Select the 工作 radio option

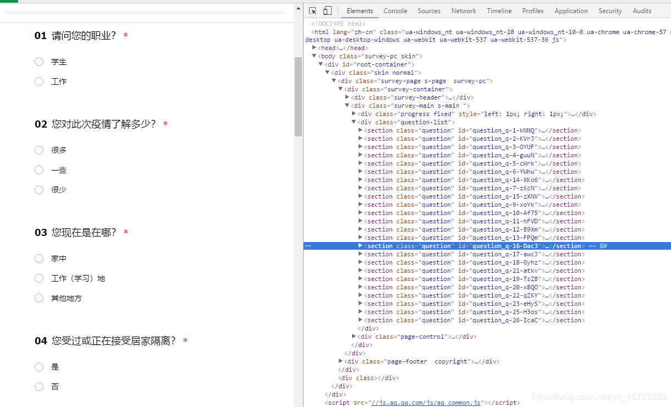click(x=39, y=81)
